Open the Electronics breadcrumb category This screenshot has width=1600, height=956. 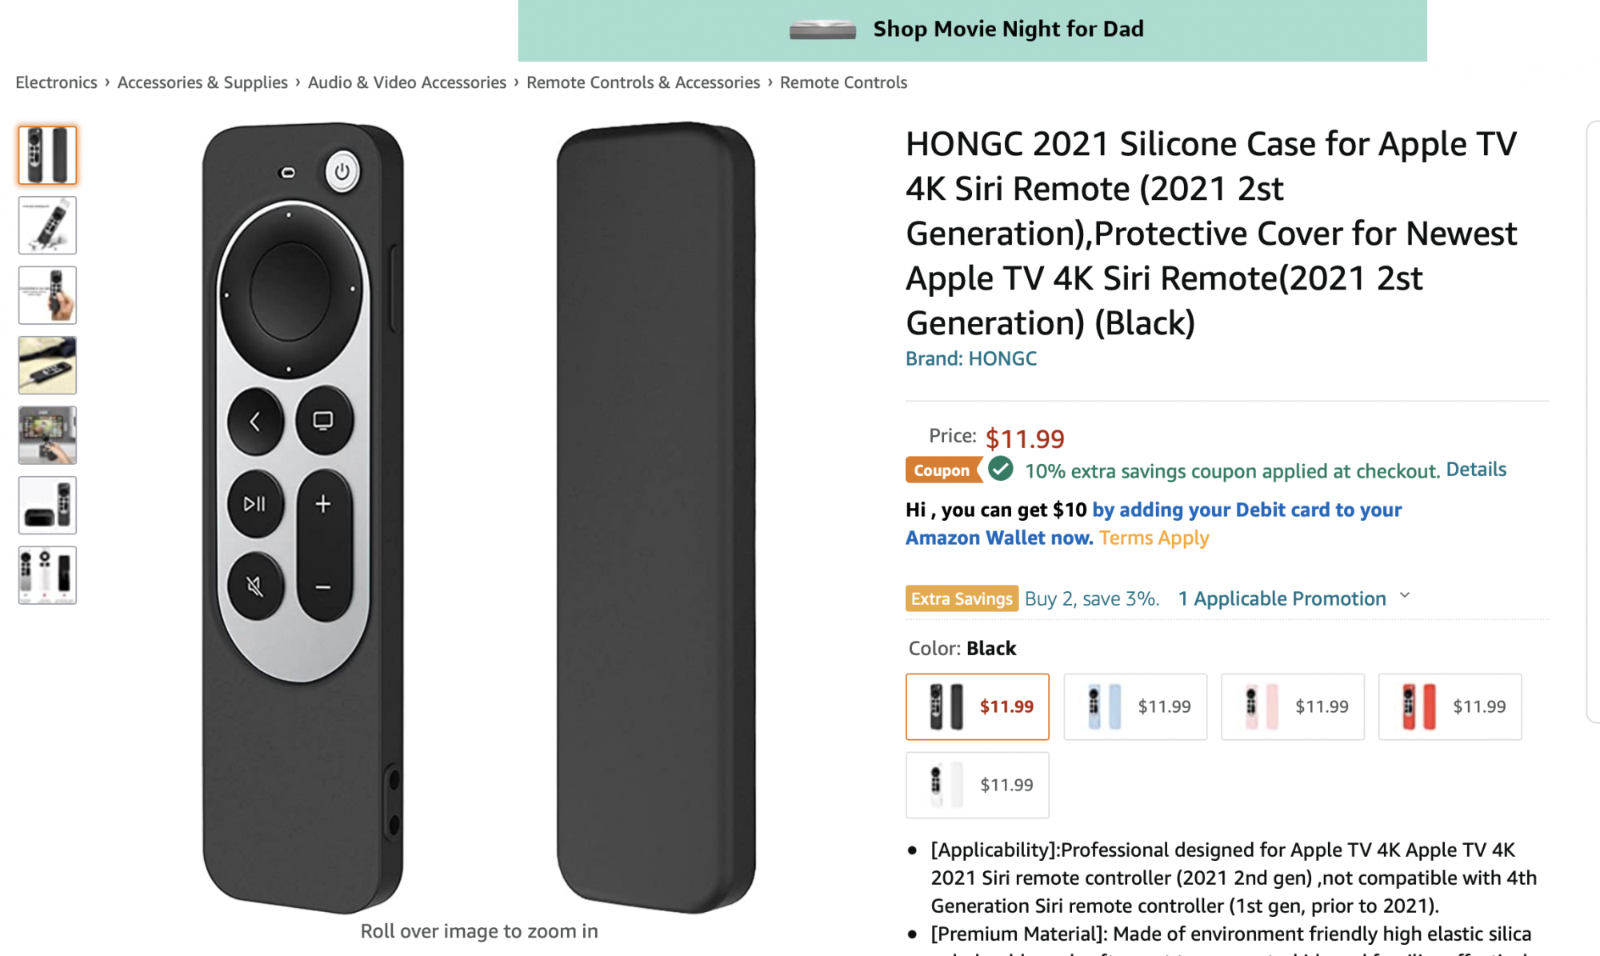(56, 82)
